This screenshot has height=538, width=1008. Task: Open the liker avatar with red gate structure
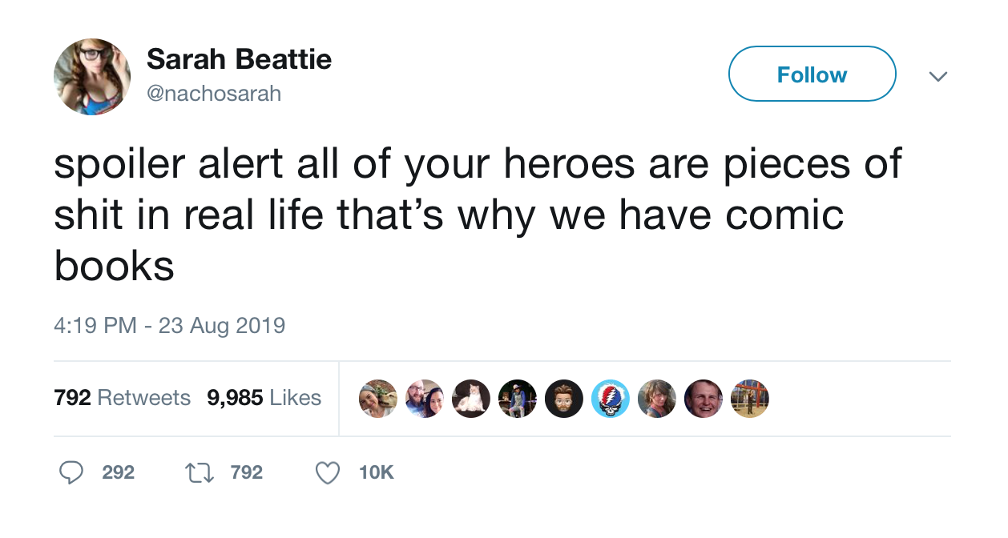(750, 399)
